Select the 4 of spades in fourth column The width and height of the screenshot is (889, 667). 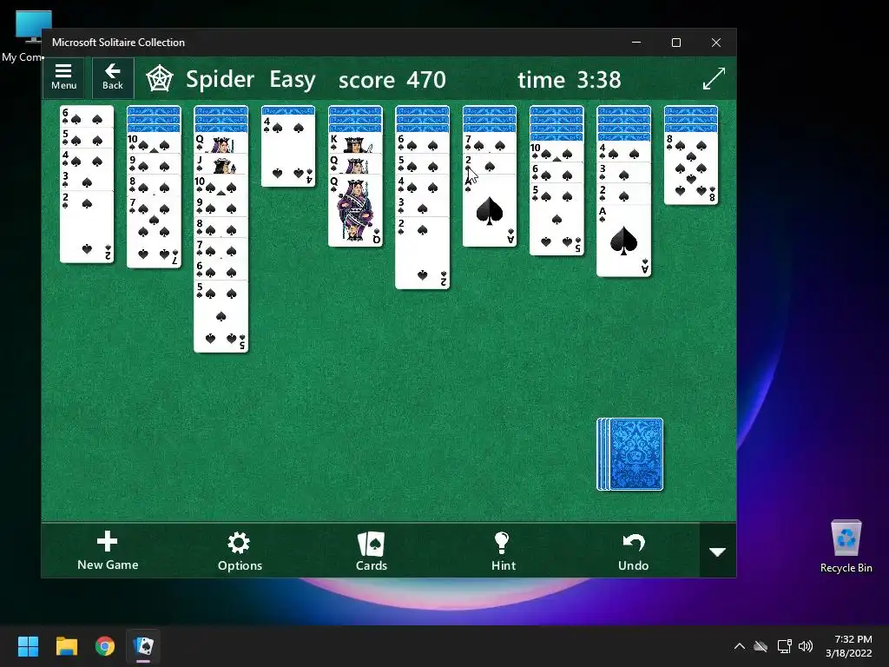(x=288, y=150)
